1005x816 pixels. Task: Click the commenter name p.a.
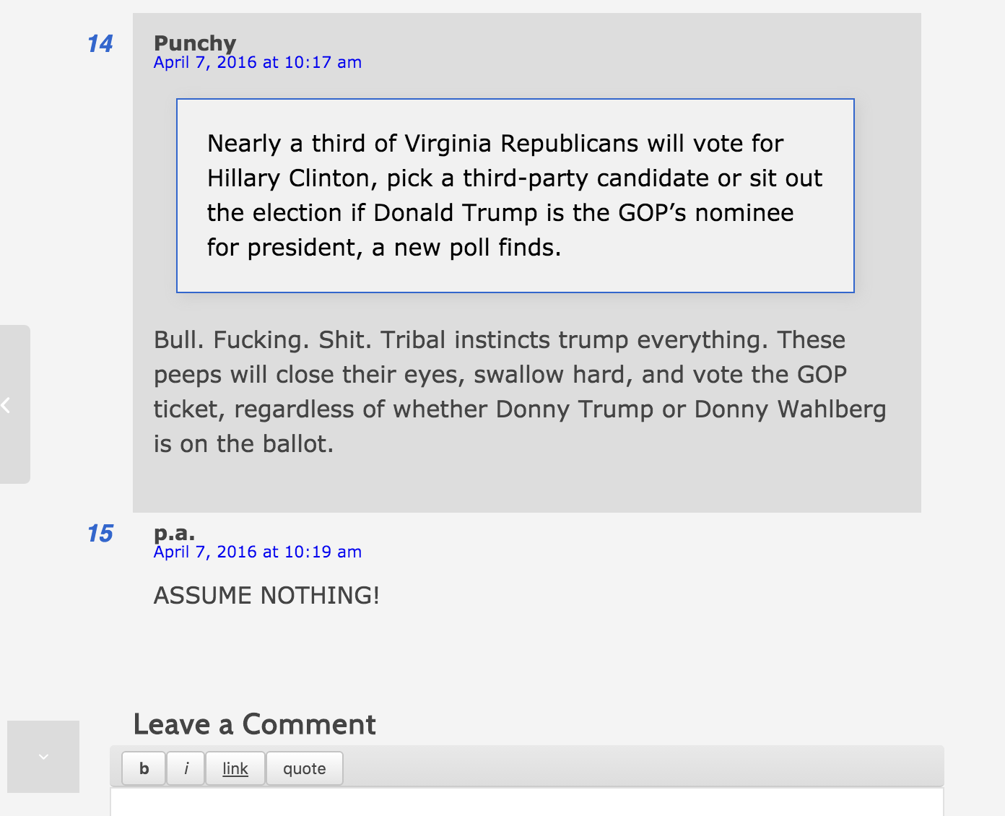coord(174,533)
